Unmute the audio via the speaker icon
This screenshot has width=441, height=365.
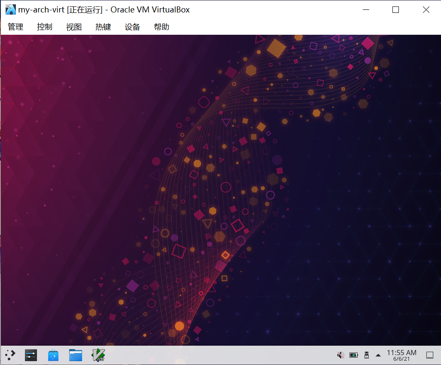pos(340,355)
